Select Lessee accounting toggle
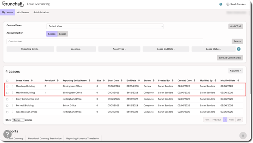The image size is (253, 143). 52,34
